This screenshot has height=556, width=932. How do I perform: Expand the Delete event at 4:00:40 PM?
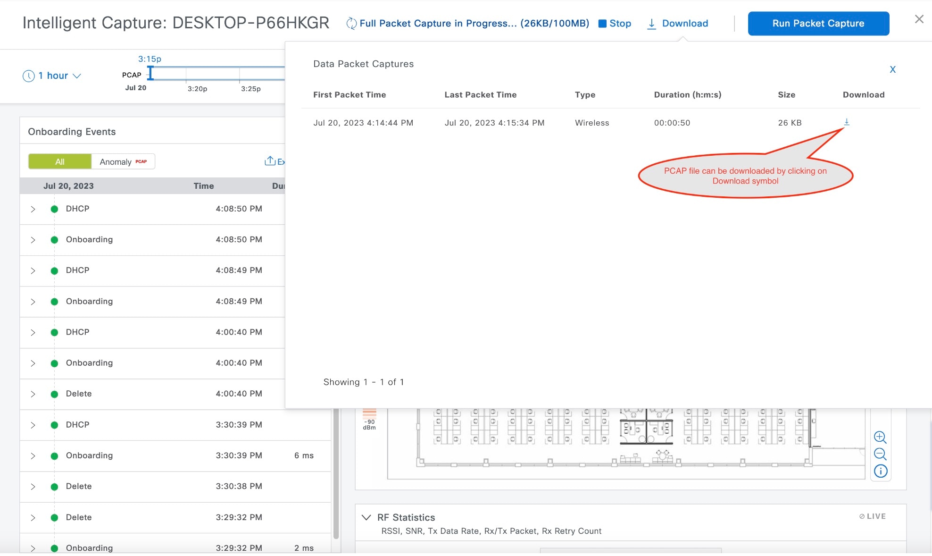(x=33, y=394)
